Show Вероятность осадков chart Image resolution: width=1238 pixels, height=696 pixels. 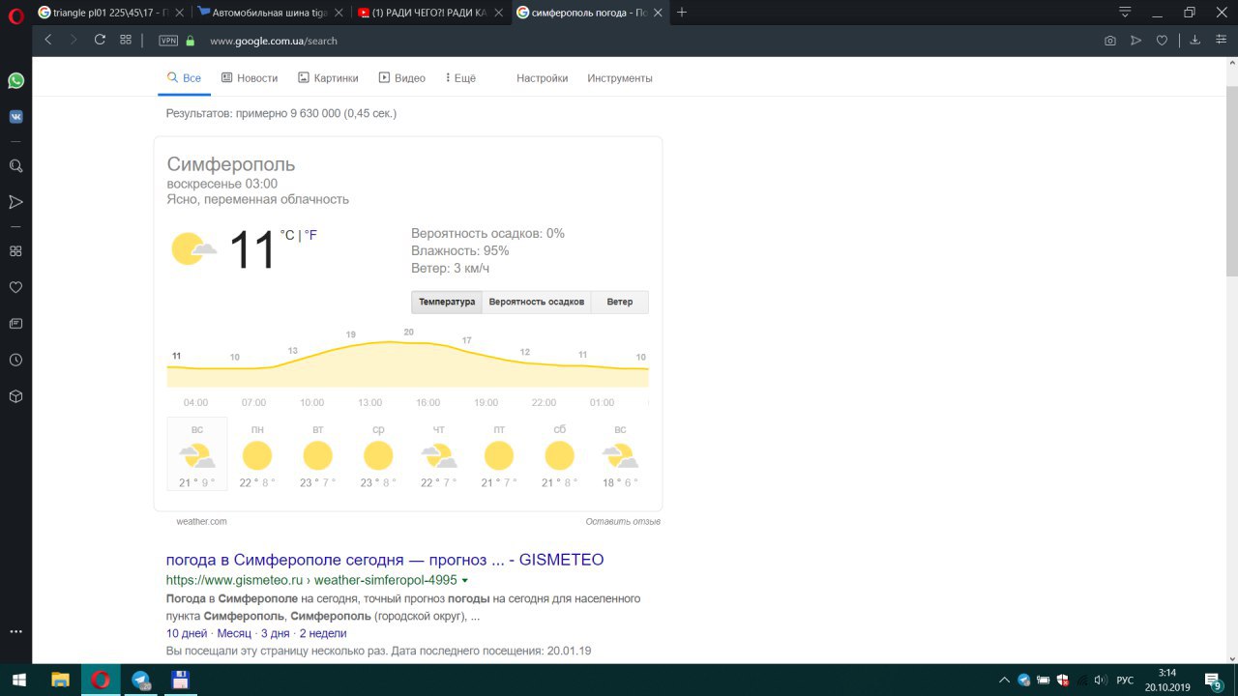point(537,302)
